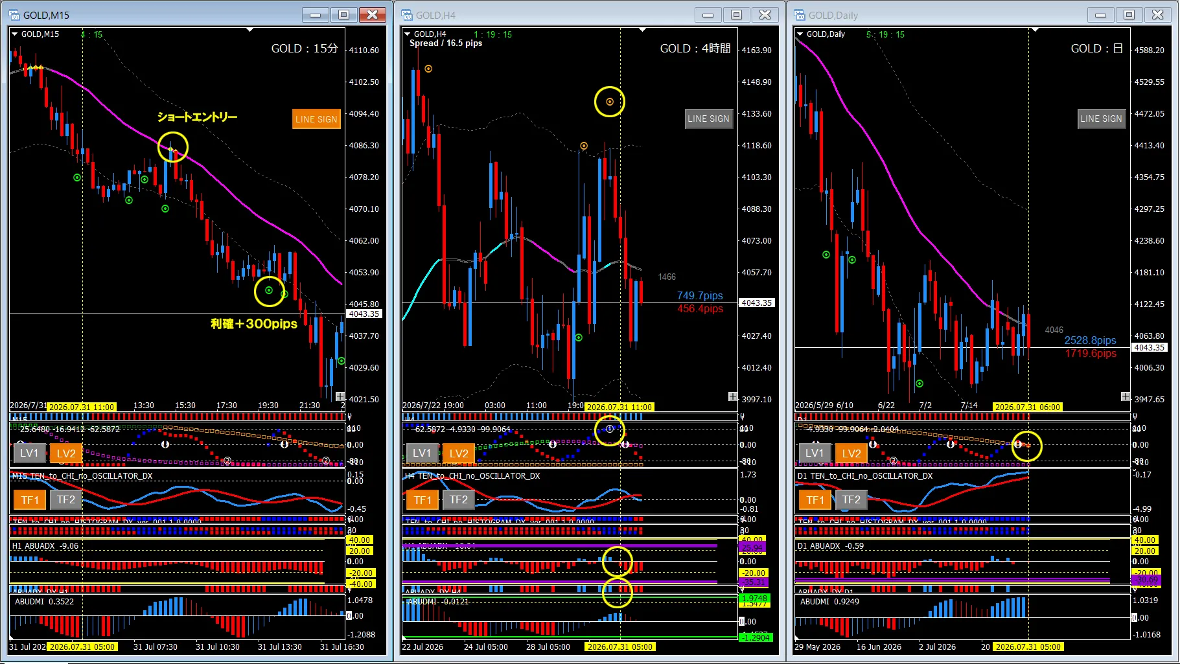Toggle LV1 in the H4 window
This screenshot has height=664, width=1180.
(x=422, y=453)
